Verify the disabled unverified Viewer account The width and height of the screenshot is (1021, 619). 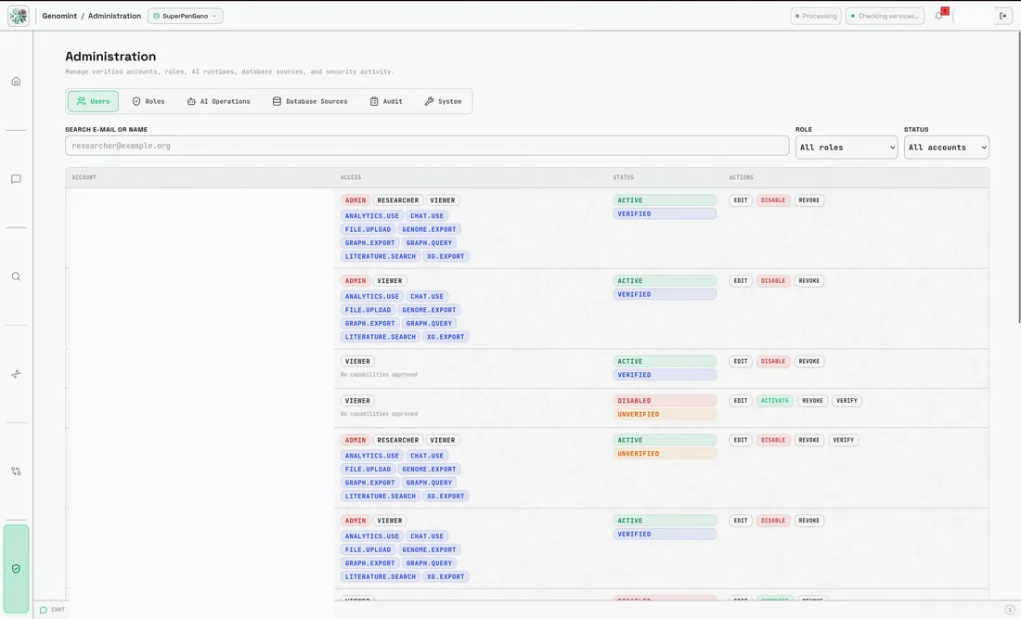pyautogui.click(x=847, y=401)
